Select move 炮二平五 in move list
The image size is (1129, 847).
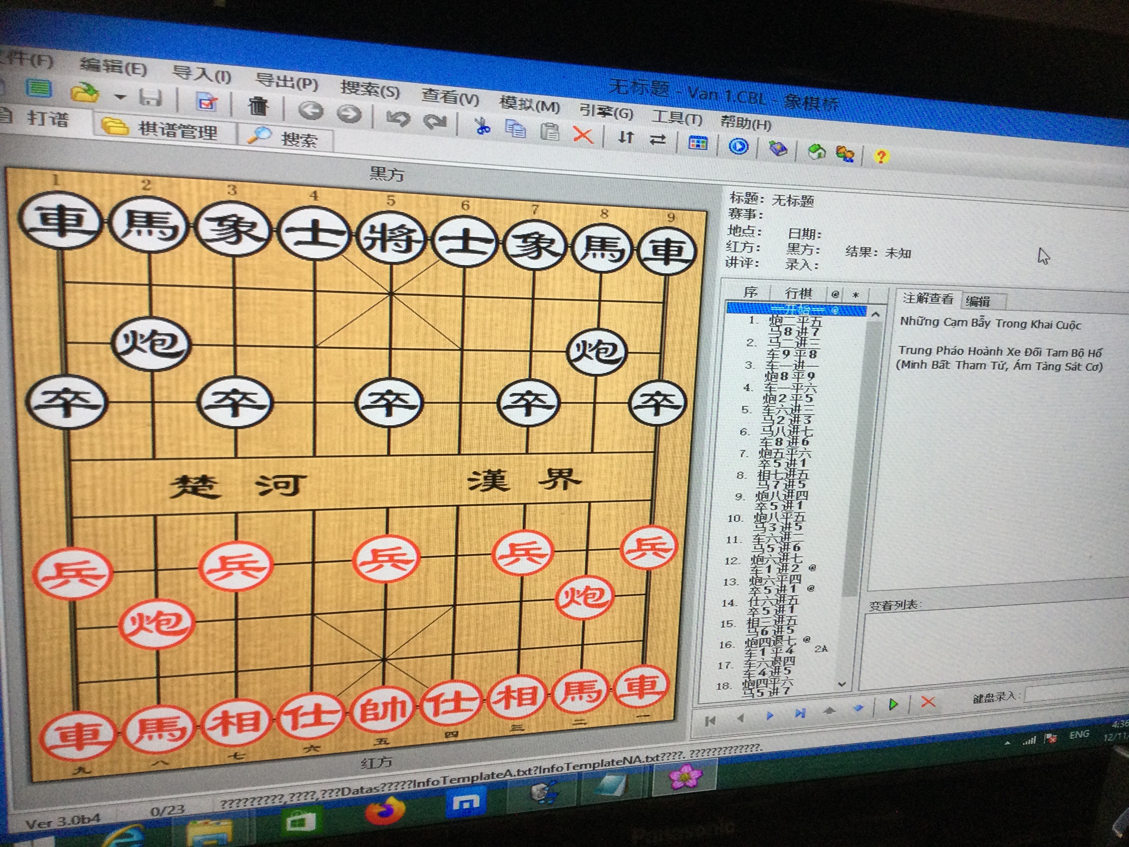coord(795,322)
